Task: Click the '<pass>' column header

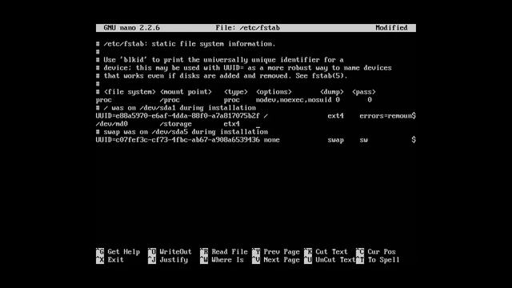Action: (364, 92)
